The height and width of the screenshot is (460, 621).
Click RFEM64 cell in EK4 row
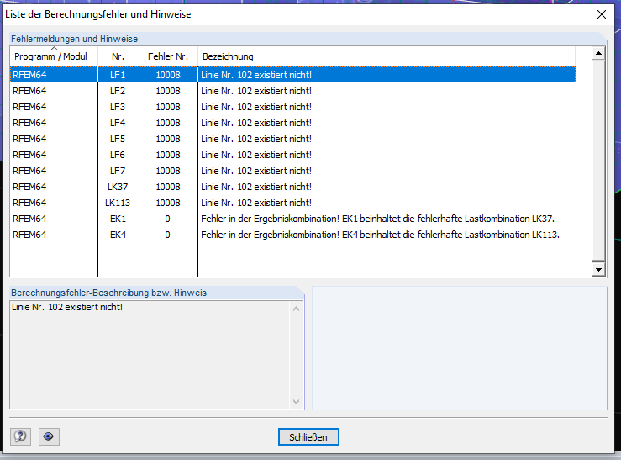29,235
